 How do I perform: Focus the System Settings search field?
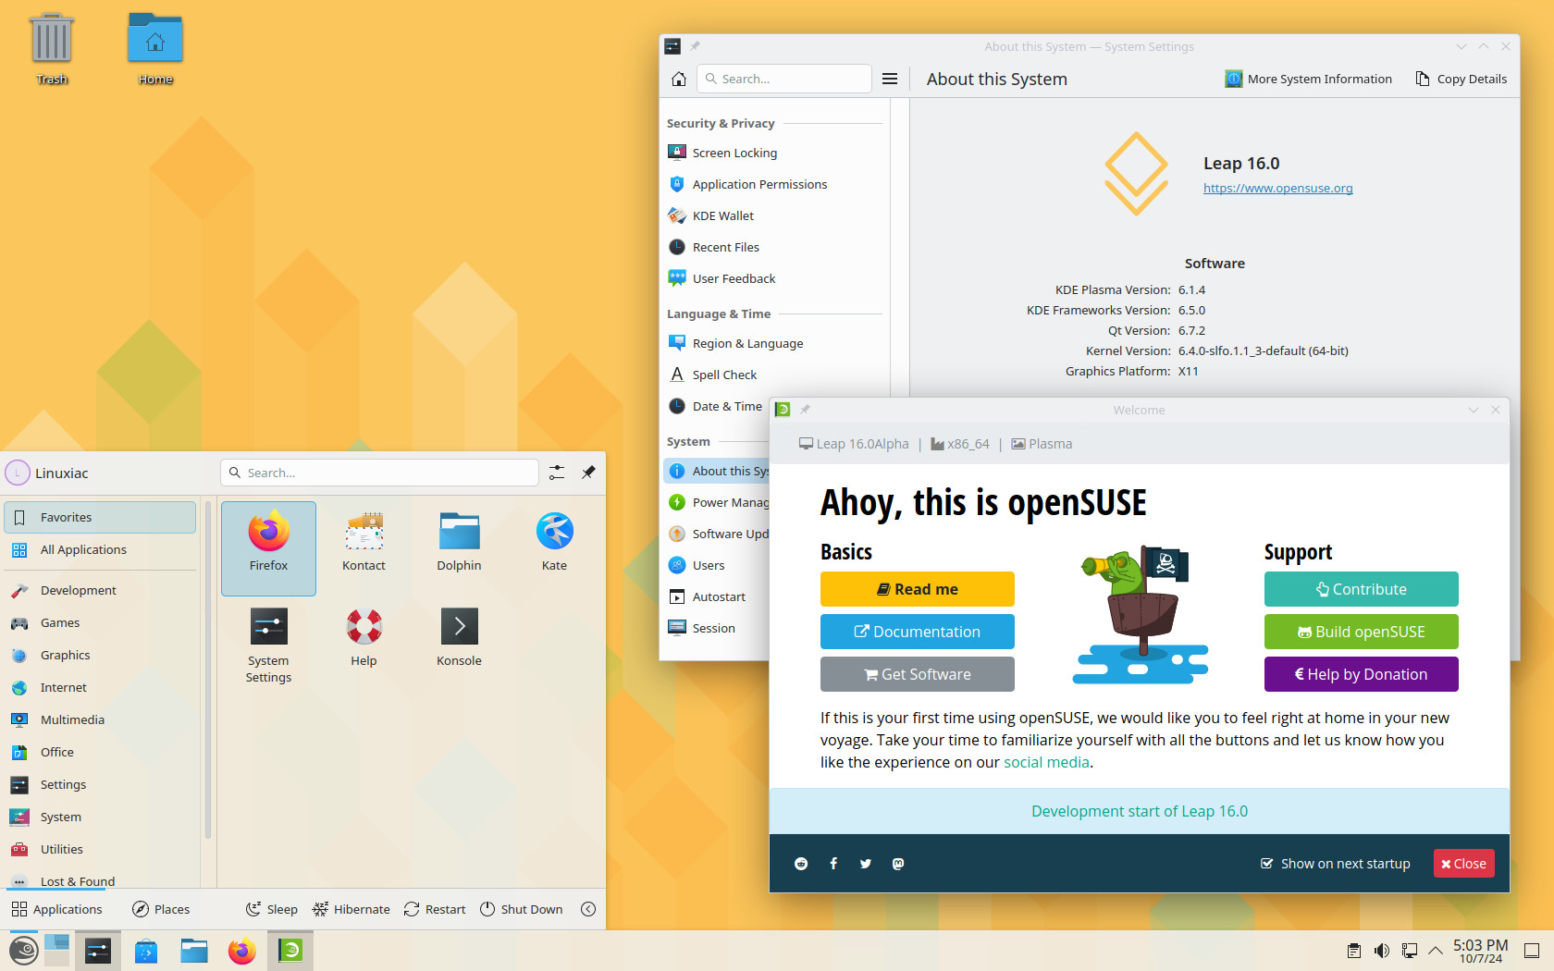(784, 79)
